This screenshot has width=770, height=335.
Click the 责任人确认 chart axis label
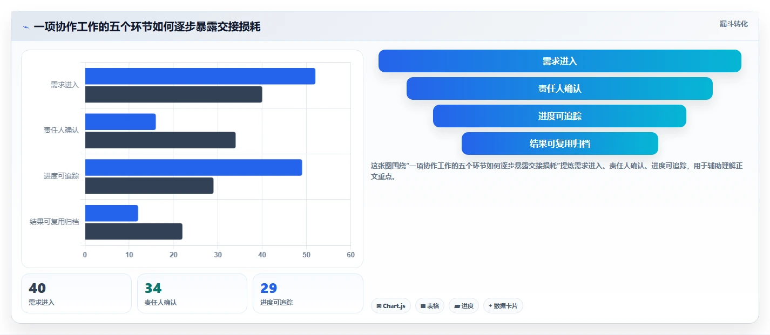[x=61, y=131]
